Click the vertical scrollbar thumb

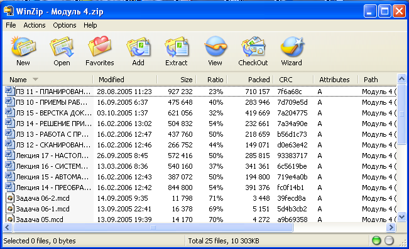click(401, 114)
